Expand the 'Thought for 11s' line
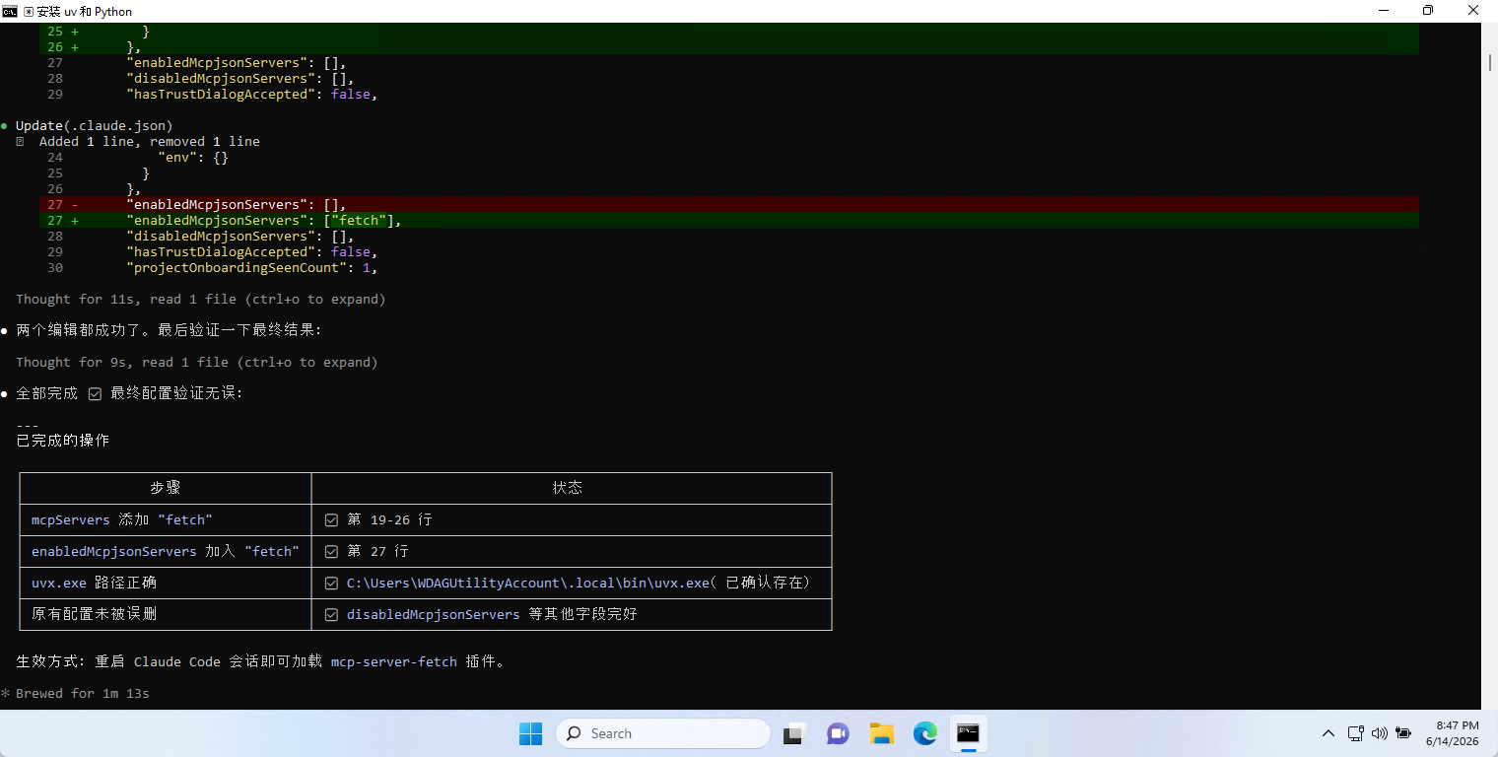 click(201, 299)
